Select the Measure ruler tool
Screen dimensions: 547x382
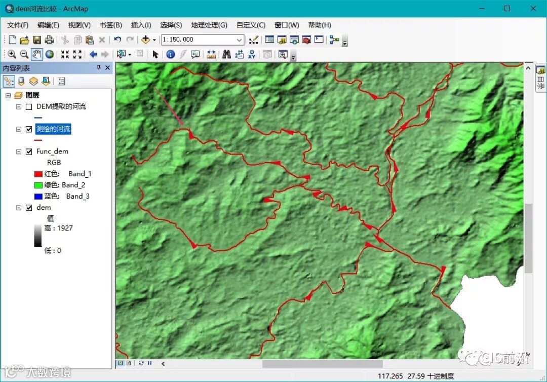click(211, 54)
